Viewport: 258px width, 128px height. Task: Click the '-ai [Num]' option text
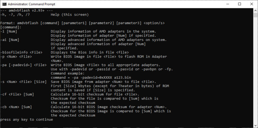(10, 40)
